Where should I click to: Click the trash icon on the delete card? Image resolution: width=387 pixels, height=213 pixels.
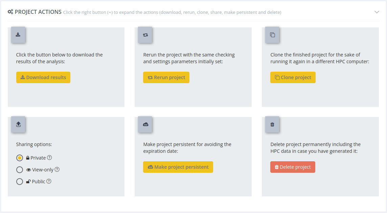pos(272,124)
